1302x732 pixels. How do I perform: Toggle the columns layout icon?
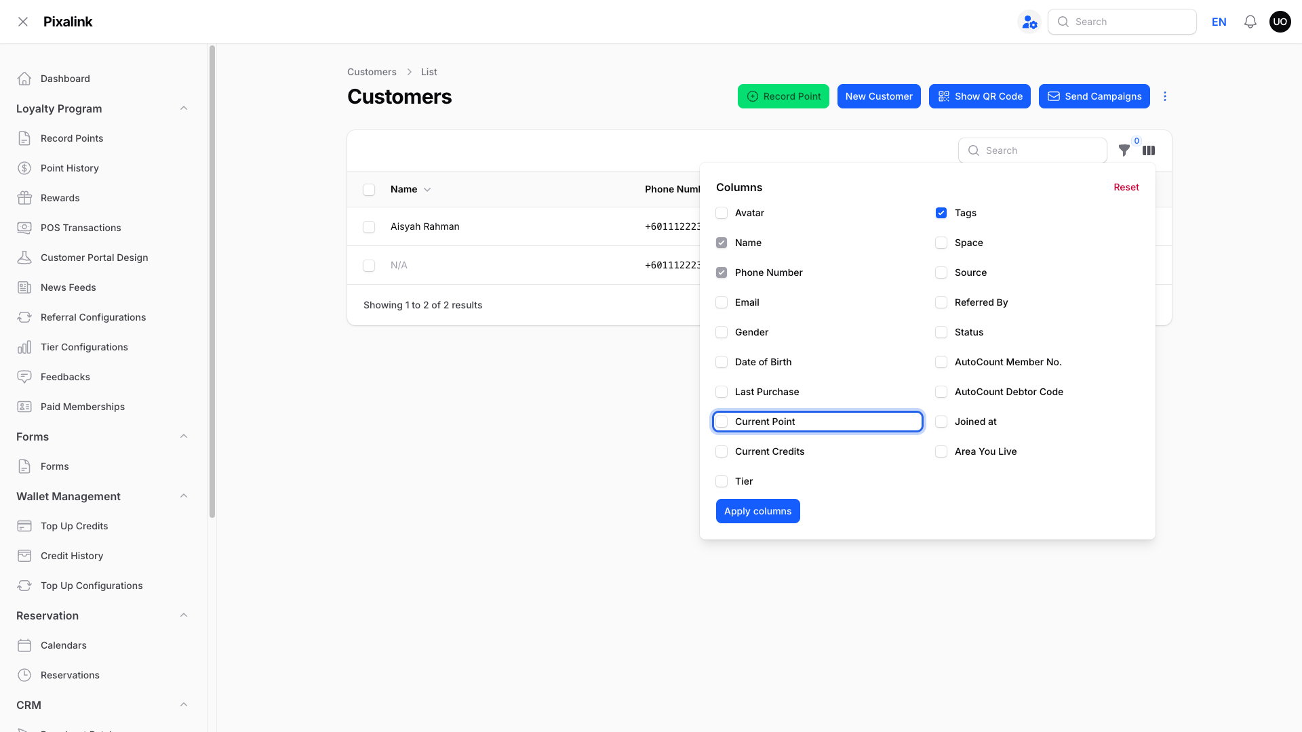click(1149, 150)
